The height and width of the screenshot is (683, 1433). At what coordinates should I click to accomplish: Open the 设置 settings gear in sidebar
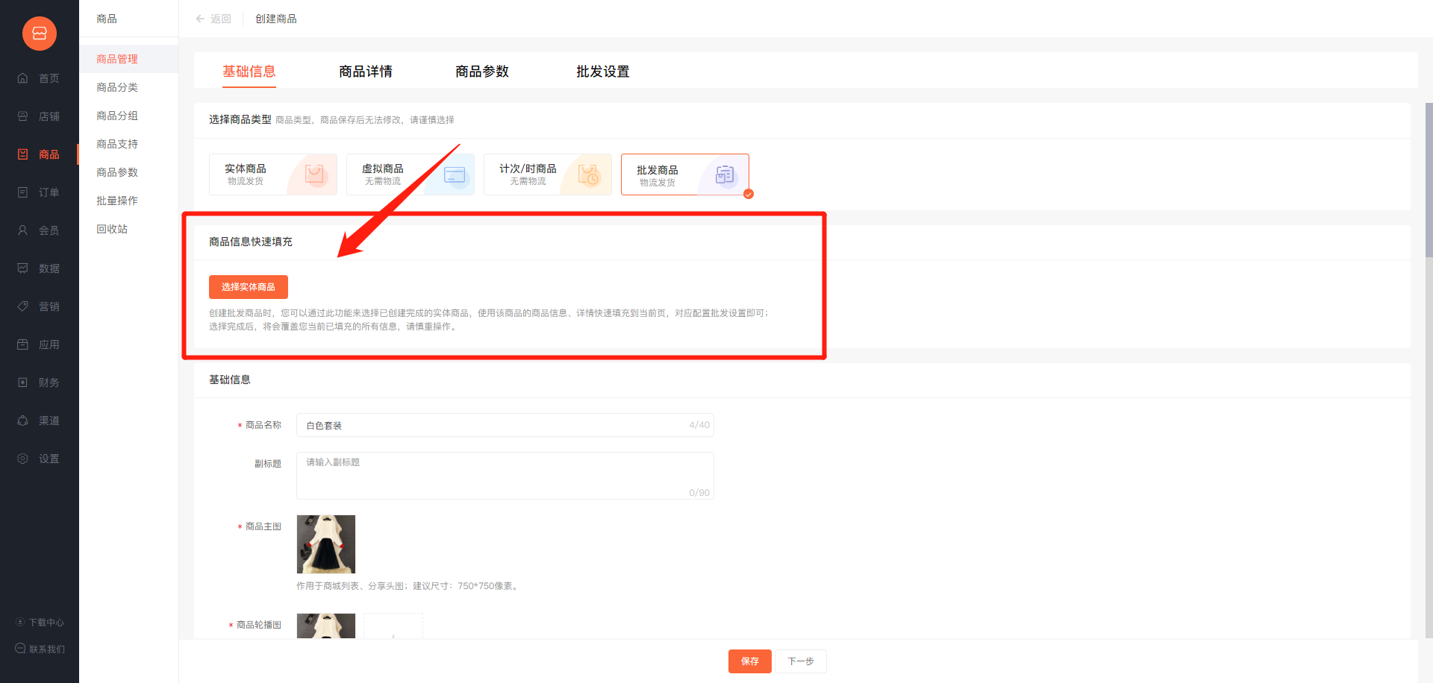23,459
